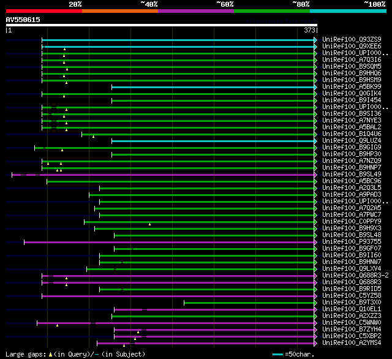Click the UniRef100_A2Q3L5 label
This screenshot has height=359, width=392.
352,188
